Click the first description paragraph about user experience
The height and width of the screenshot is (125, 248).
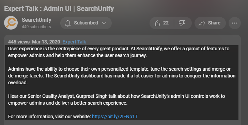click(119, 52)
